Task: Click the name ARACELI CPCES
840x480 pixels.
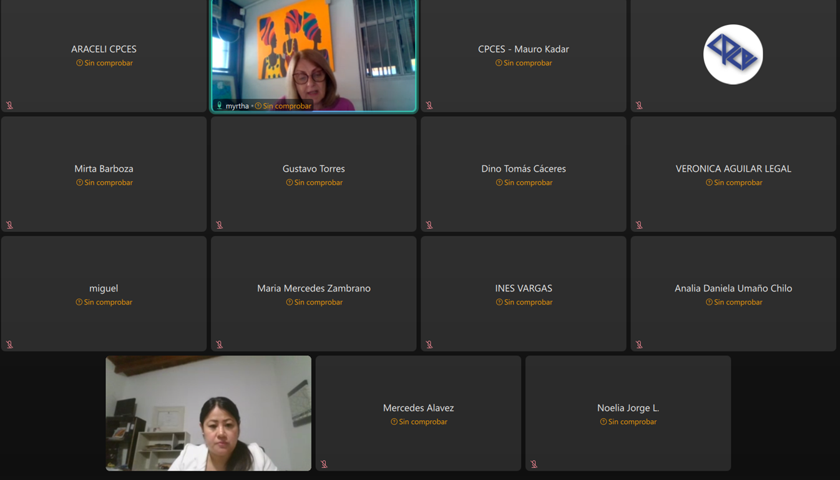Action: [x=104, y=49]
